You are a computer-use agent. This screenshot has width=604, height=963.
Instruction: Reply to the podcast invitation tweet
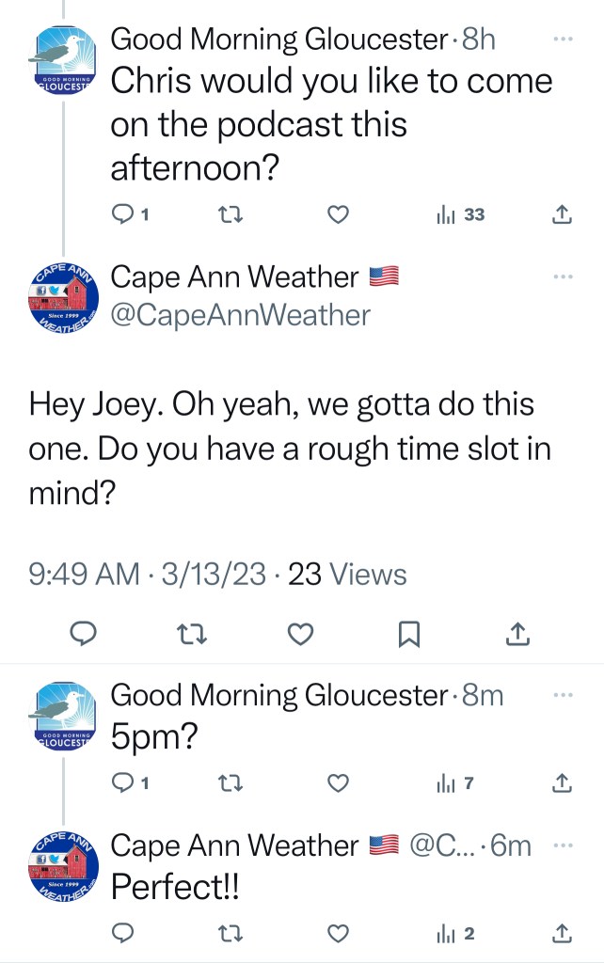coord(124,215)
